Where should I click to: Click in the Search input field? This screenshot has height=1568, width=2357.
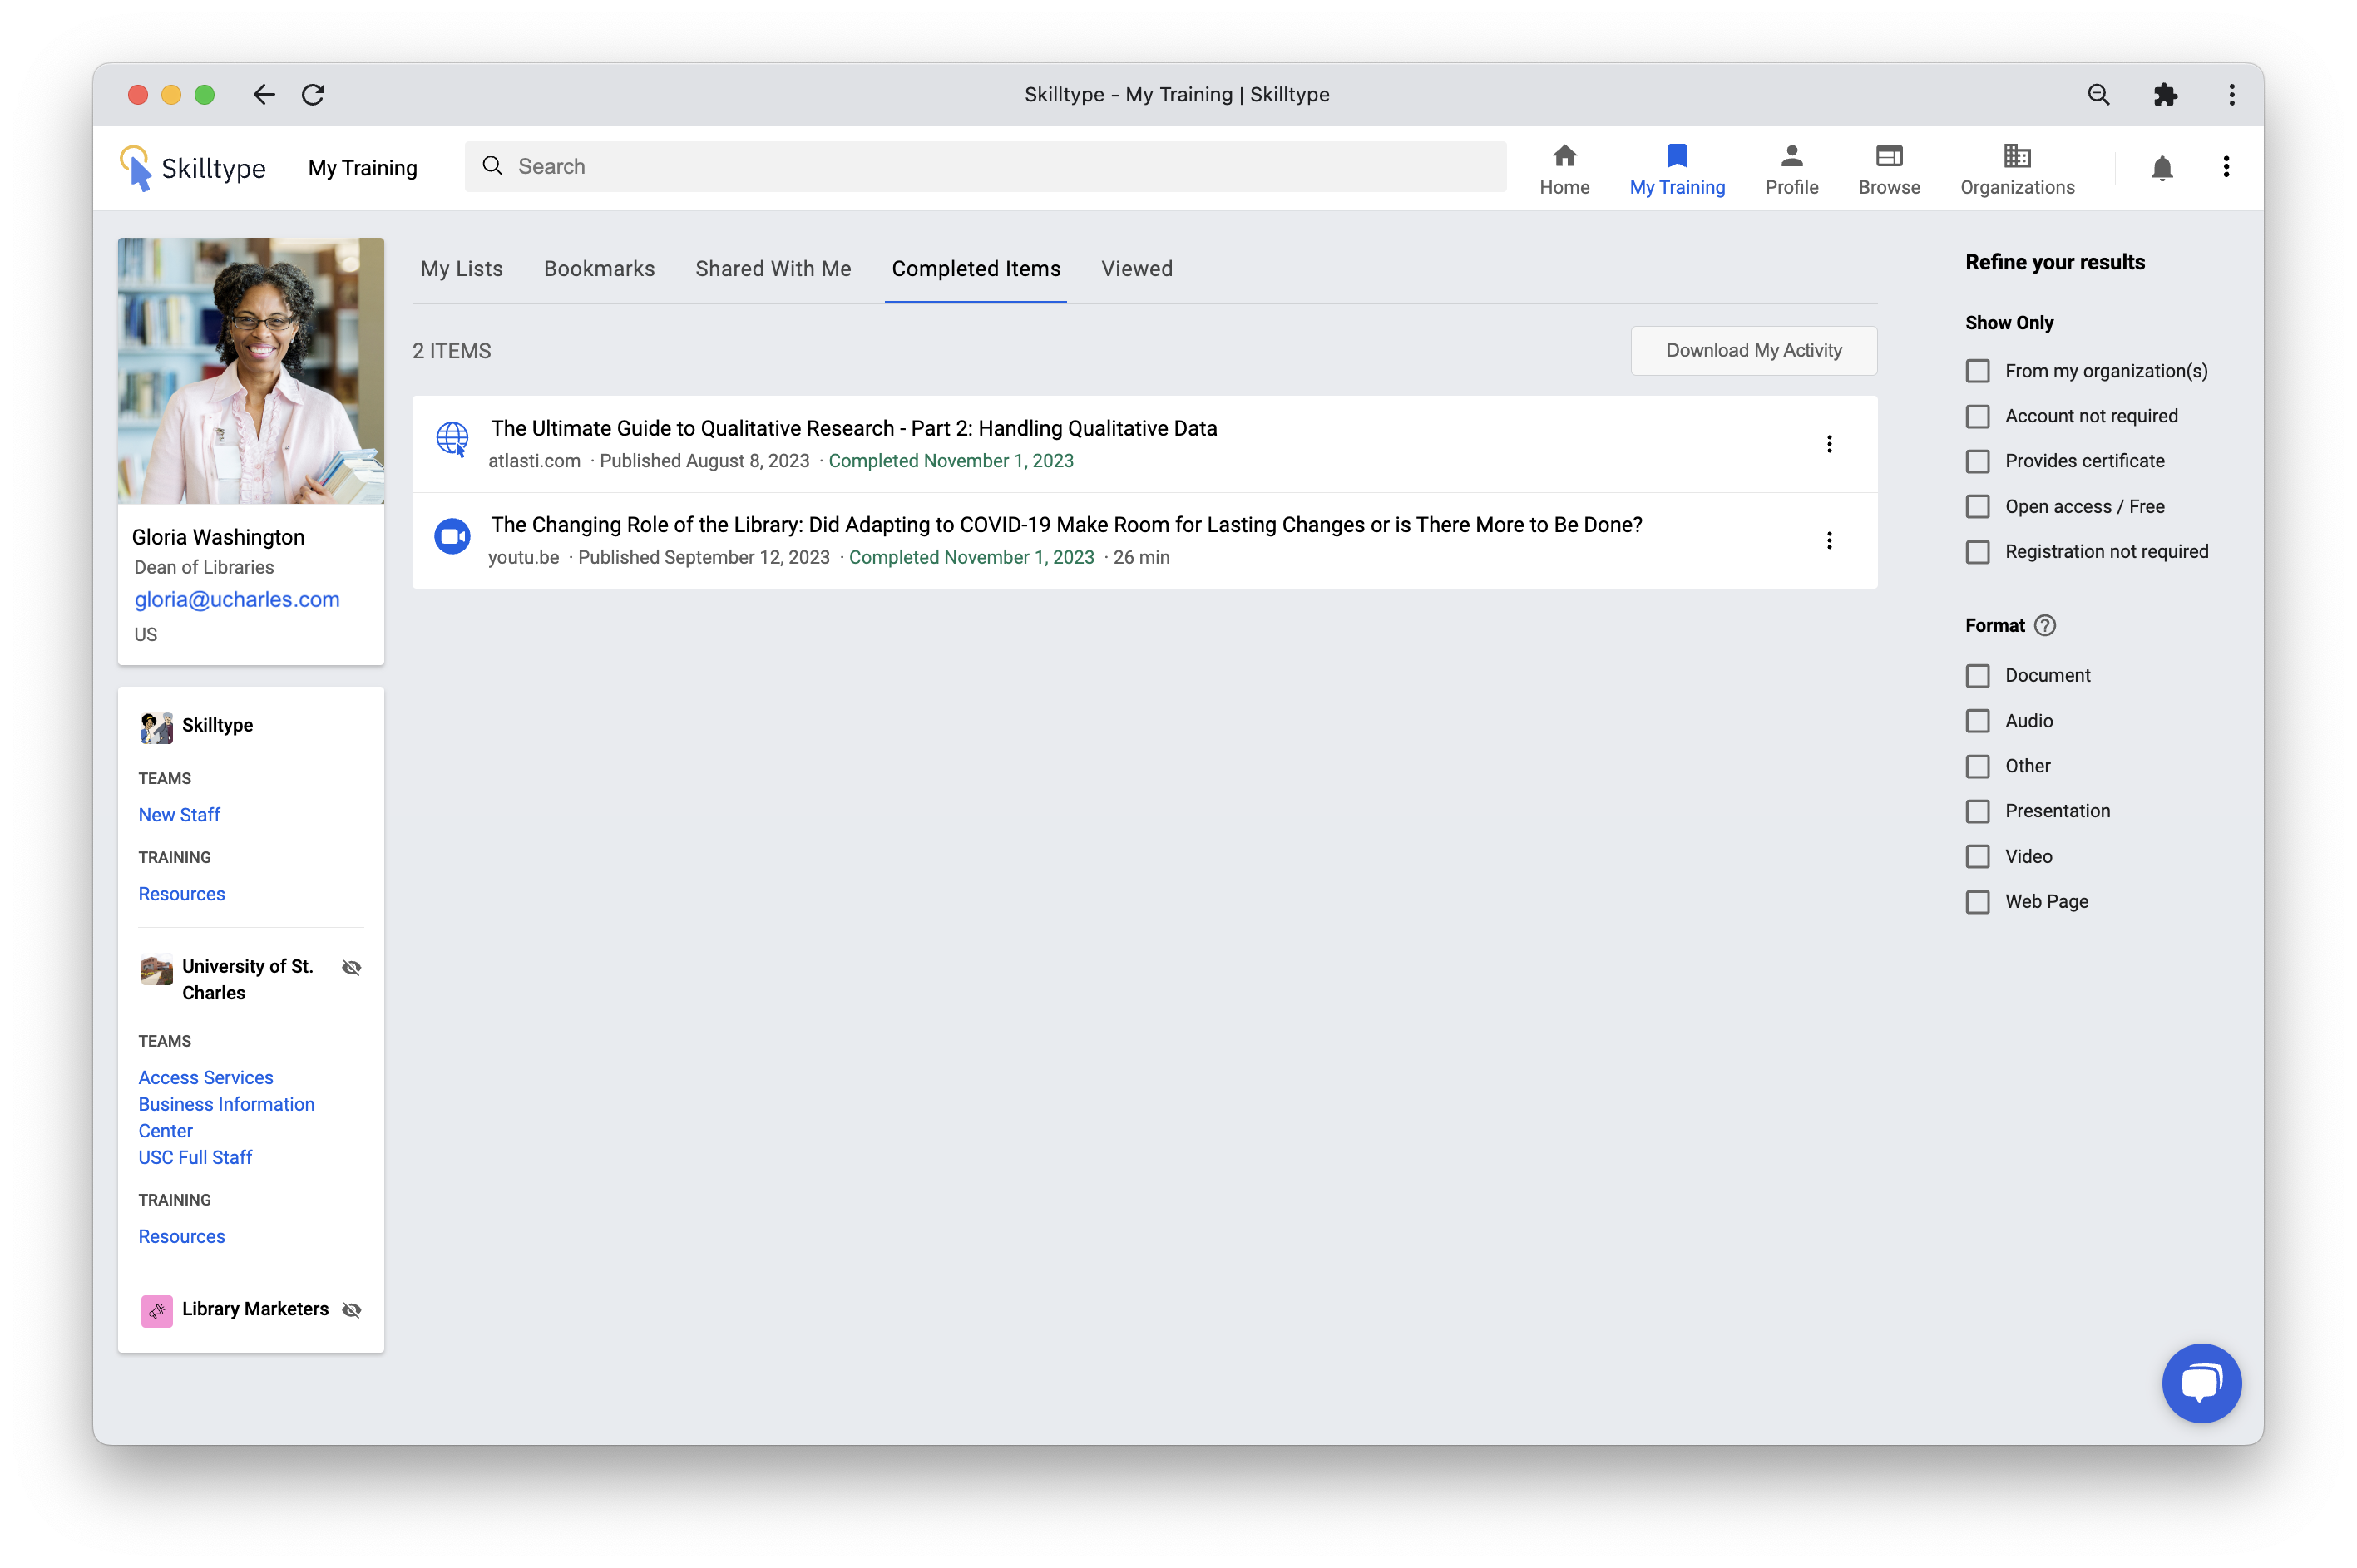[x=1001, y=166]
